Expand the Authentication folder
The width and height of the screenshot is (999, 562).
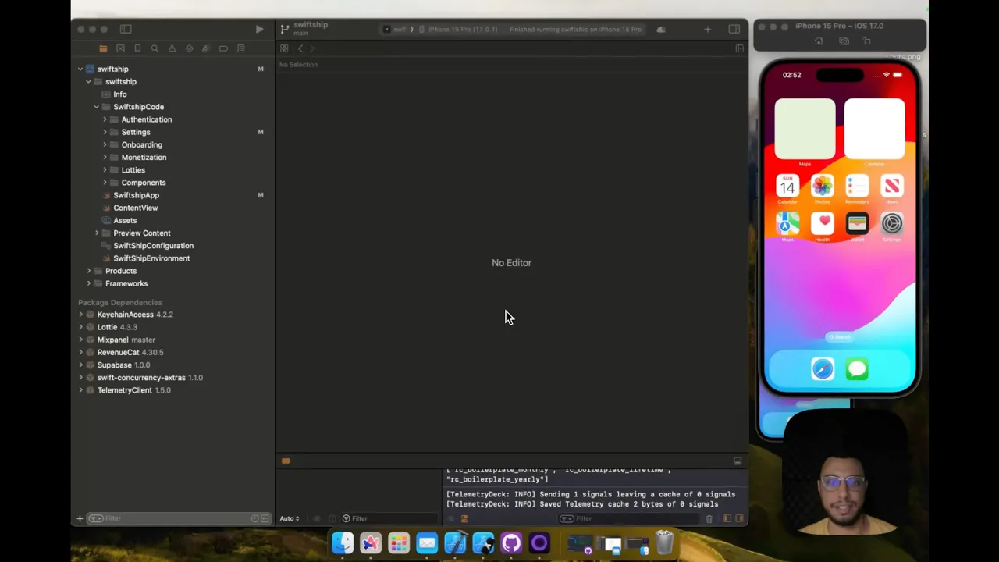coord(105,119)
